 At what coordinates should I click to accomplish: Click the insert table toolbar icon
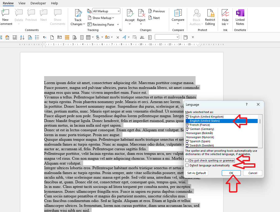click(x=88, y=37)
